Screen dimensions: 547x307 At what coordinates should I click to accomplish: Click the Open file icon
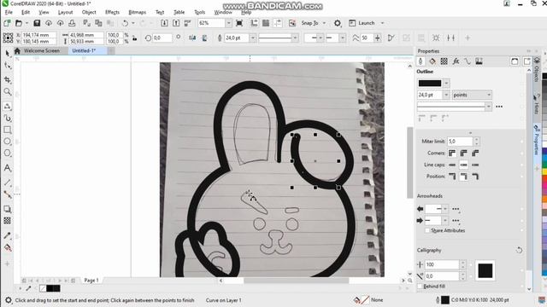tap(19, 23)
